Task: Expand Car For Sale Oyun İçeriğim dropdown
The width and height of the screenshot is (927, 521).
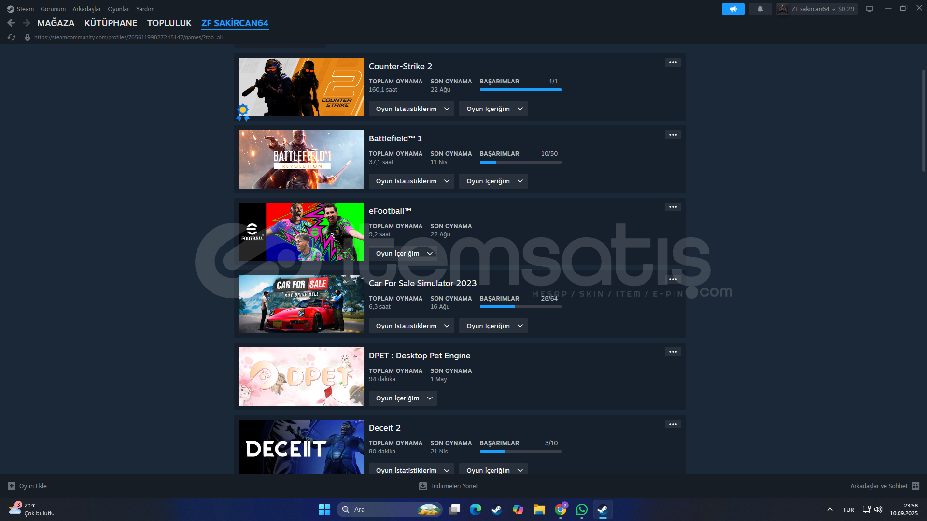Action: click(x=493, y=326)
